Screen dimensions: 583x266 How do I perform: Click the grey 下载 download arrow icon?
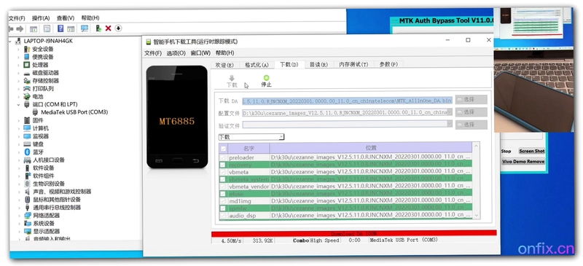tap(232, 78)
